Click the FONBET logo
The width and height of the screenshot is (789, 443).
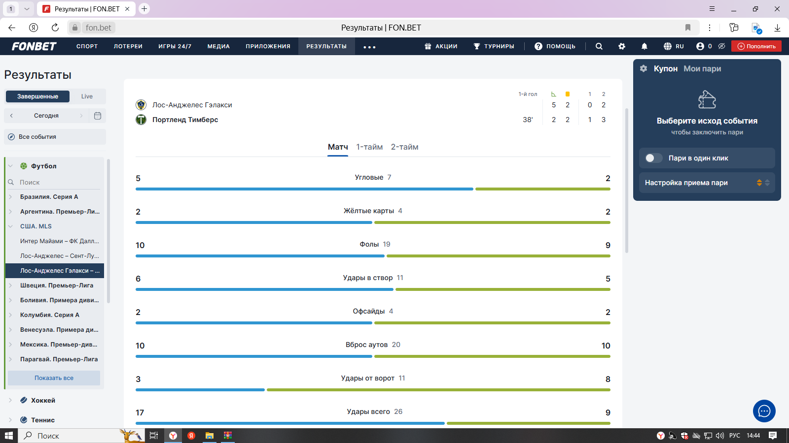click(x=34, y=46)
